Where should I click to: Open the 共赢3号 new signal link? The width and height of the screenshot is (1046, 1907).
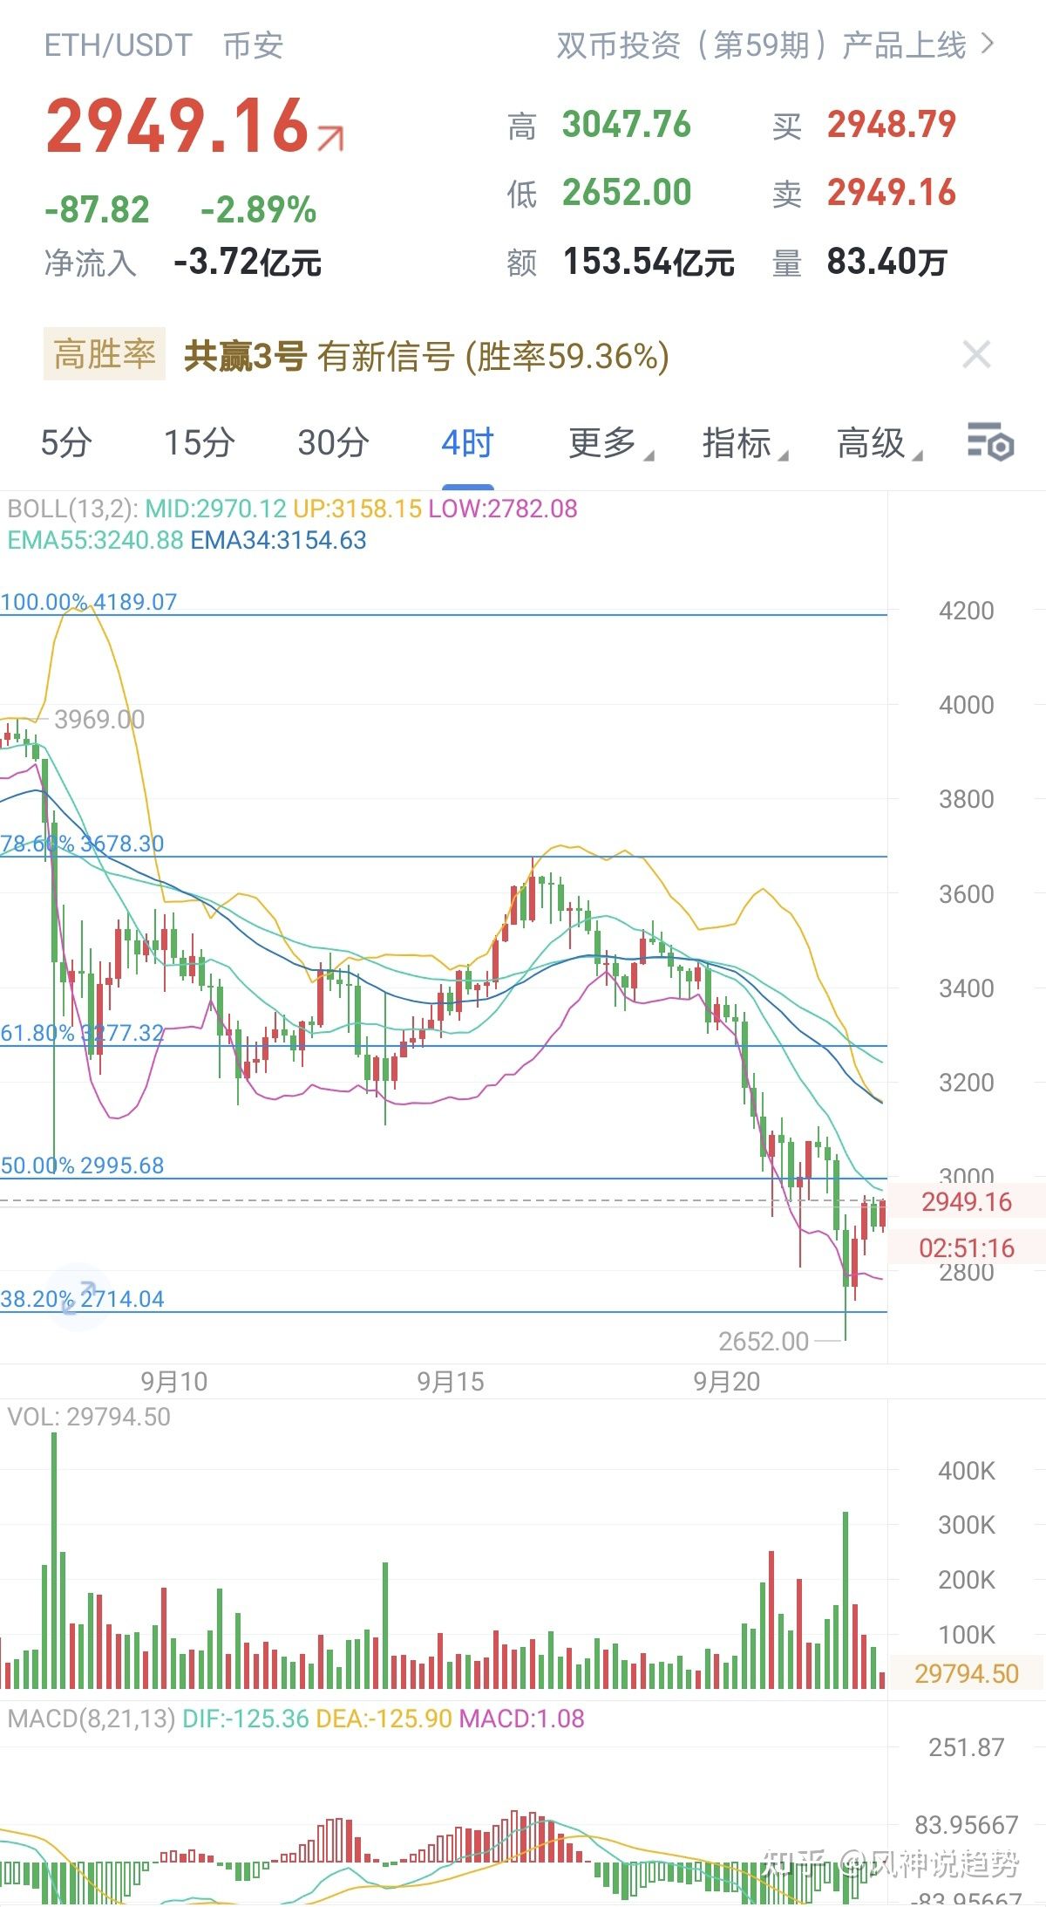426,356
